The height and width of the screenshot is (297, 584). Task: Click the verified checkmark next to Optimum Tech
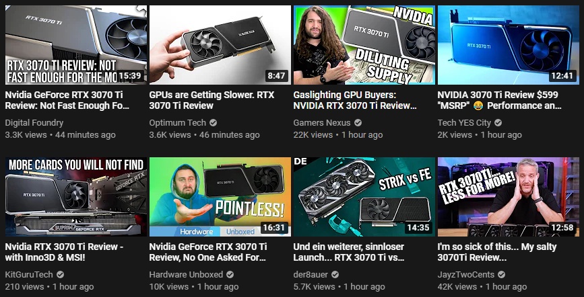tap(213, 123)
